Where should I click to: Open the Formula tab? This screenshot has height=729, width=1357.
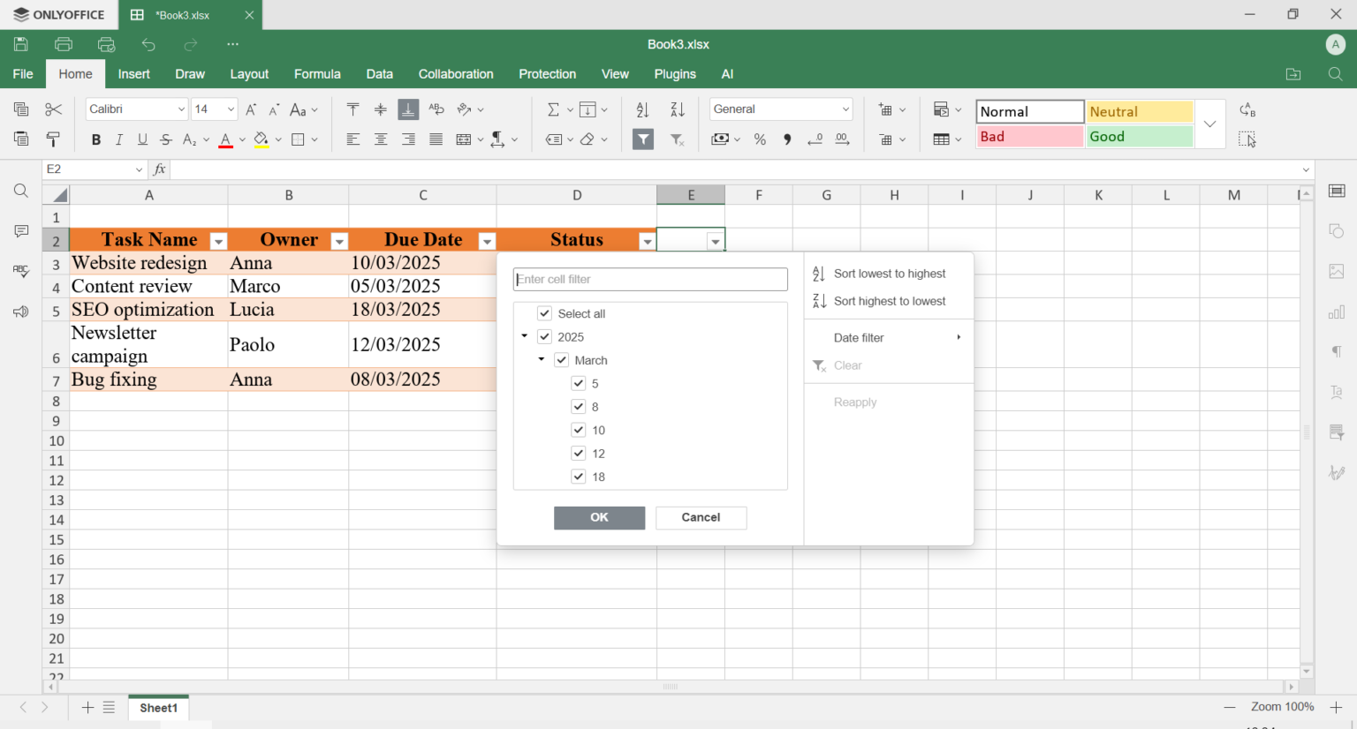coord(317,74)
